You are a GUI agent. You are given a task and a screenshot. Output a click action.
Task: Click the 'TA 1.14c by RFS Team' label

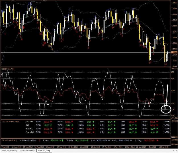coord(10,122)
